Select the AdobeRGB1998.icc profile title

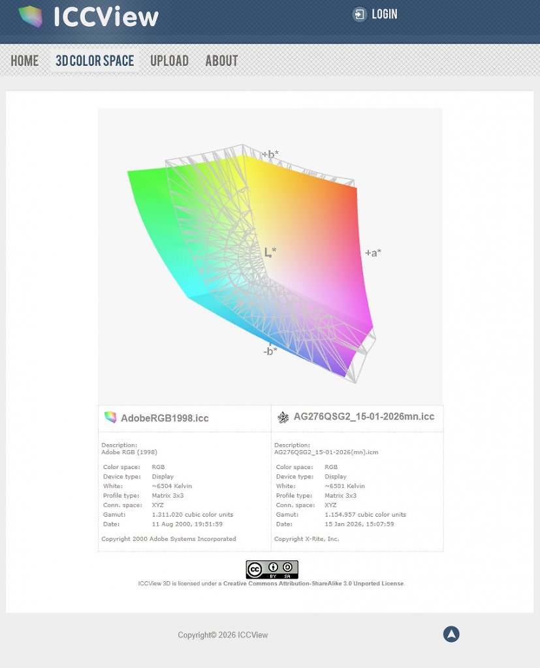pos(165,418)
